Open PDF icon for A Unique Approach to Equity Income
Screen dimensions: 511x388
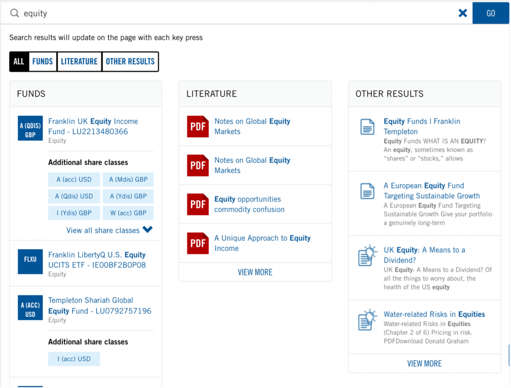198,243
